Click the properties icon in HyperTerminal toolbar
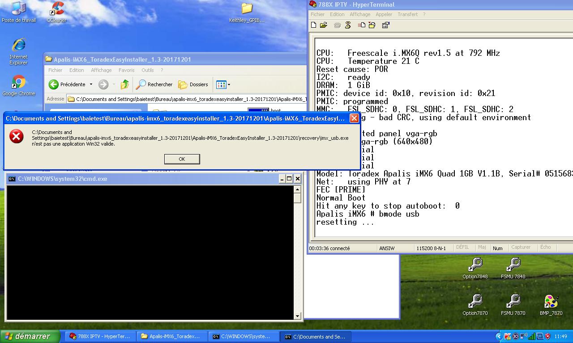573x343 pixels. click(385, 25)
